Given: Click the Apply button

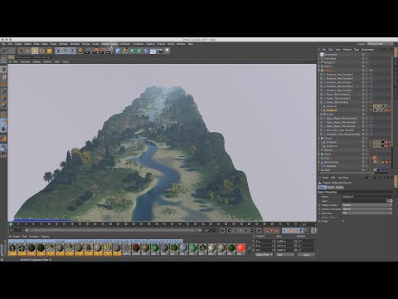Looking at the screenshot, I should pyautogui.click(x=306, y=254).
